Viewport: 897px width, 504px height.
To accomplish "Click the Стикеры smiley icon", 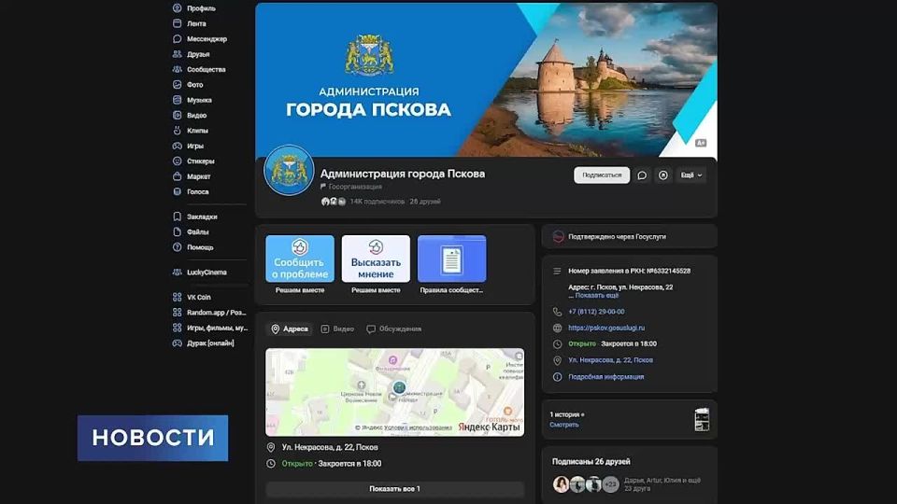I will 178,161.
